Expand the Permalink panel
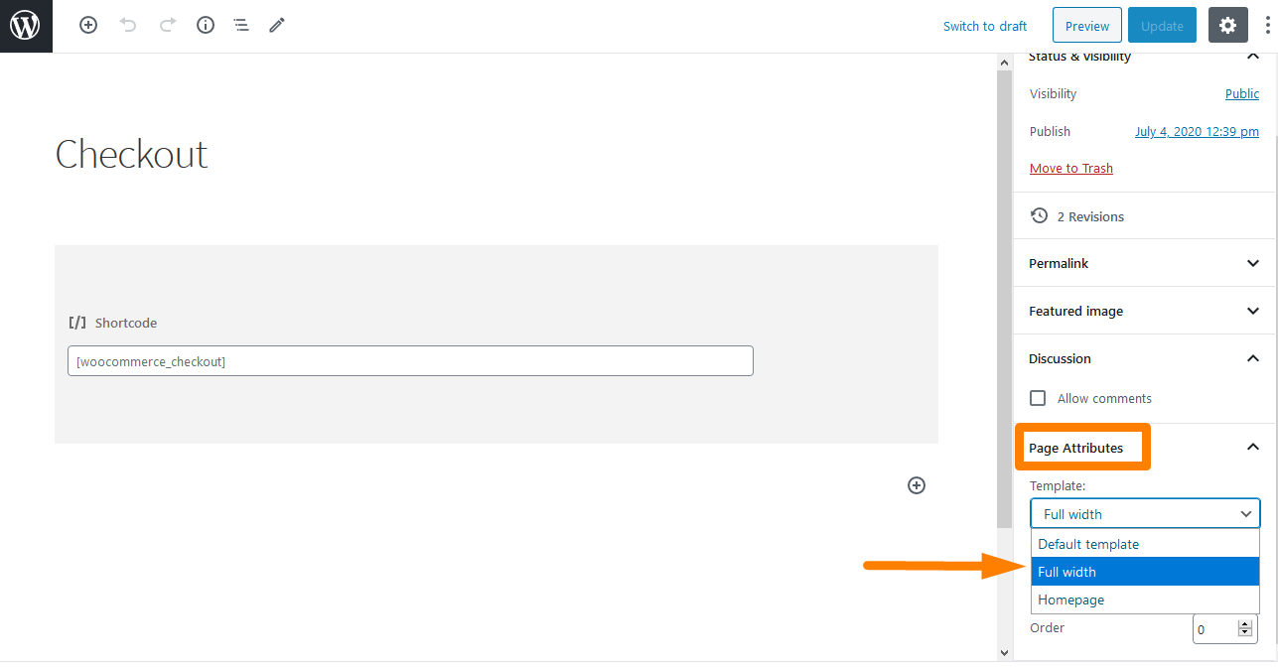The width and height of the screenshot is (1278, 667). [x=1144, y=263]
